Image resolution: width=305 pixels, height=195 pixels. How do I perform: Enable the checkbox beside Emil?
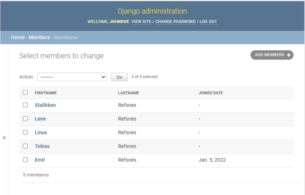click(25, 160)
